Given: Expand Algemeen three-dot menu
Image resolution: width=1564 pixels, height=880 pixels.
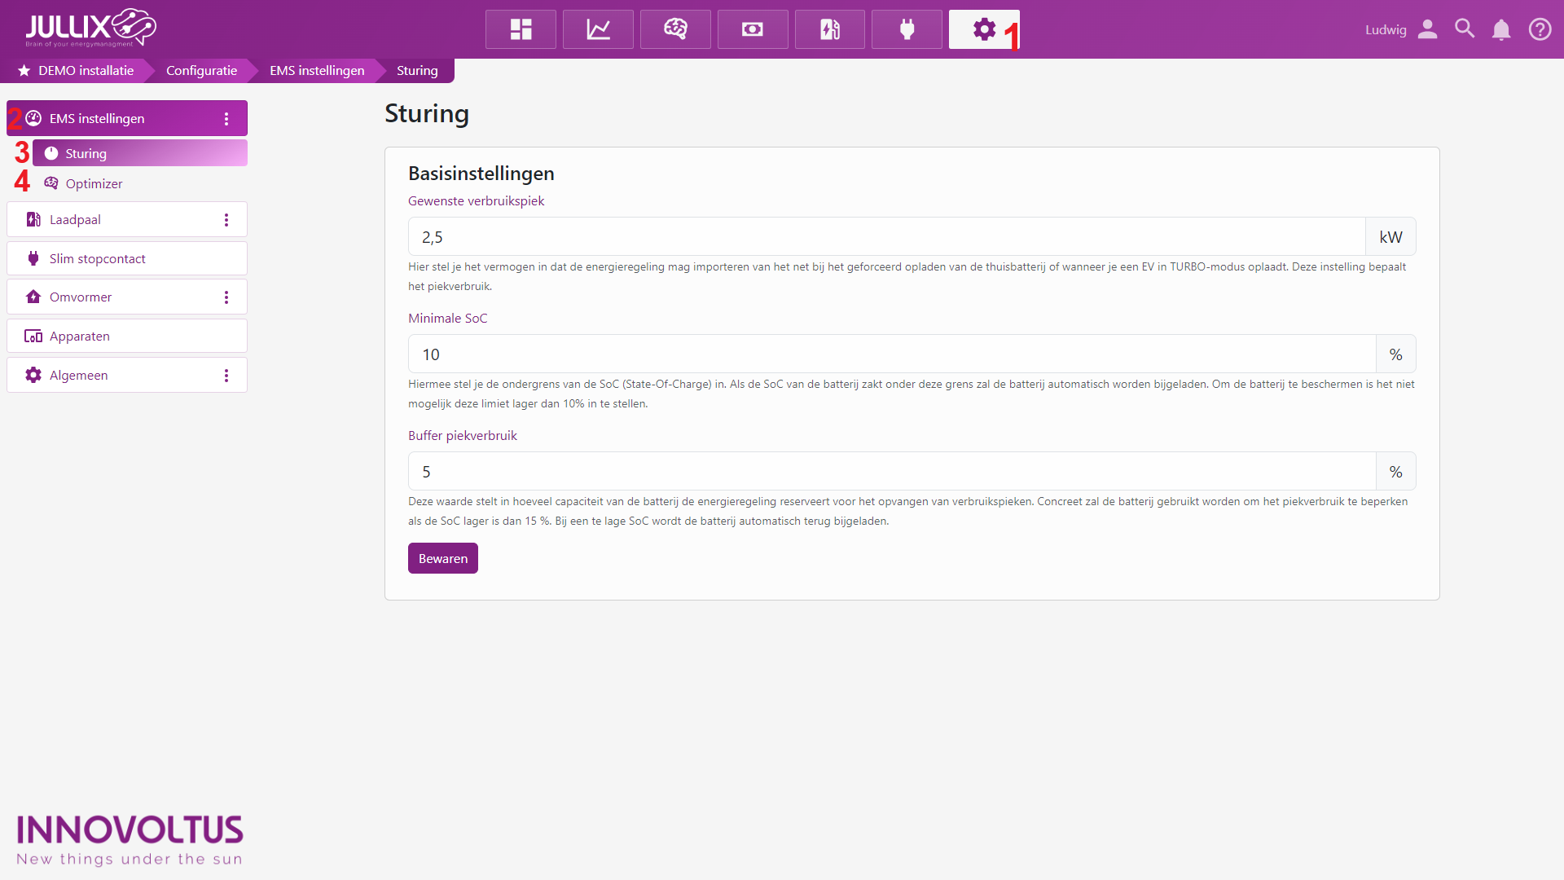Looking at the screenshot, I should [x=226, y=376].
